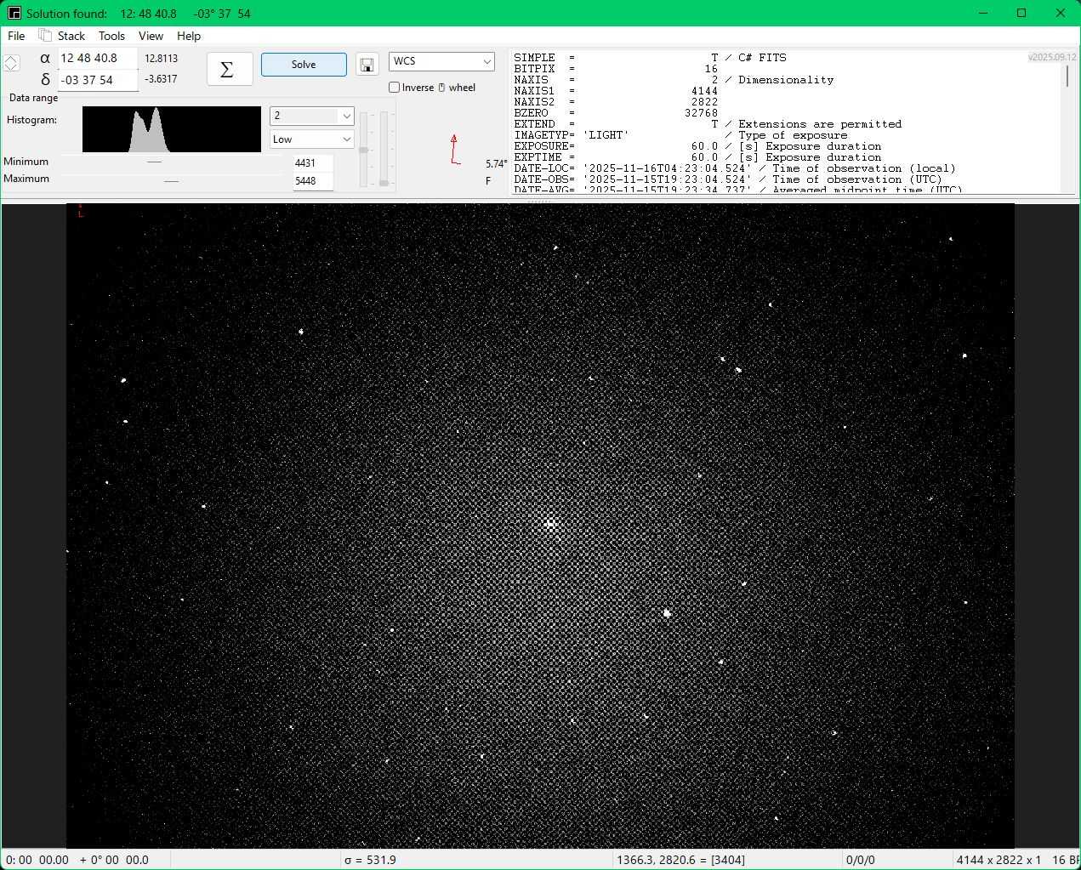1081x870 pixels.
Task: Maximize the ASTAP window
Action: click(x=1021, y=13)
